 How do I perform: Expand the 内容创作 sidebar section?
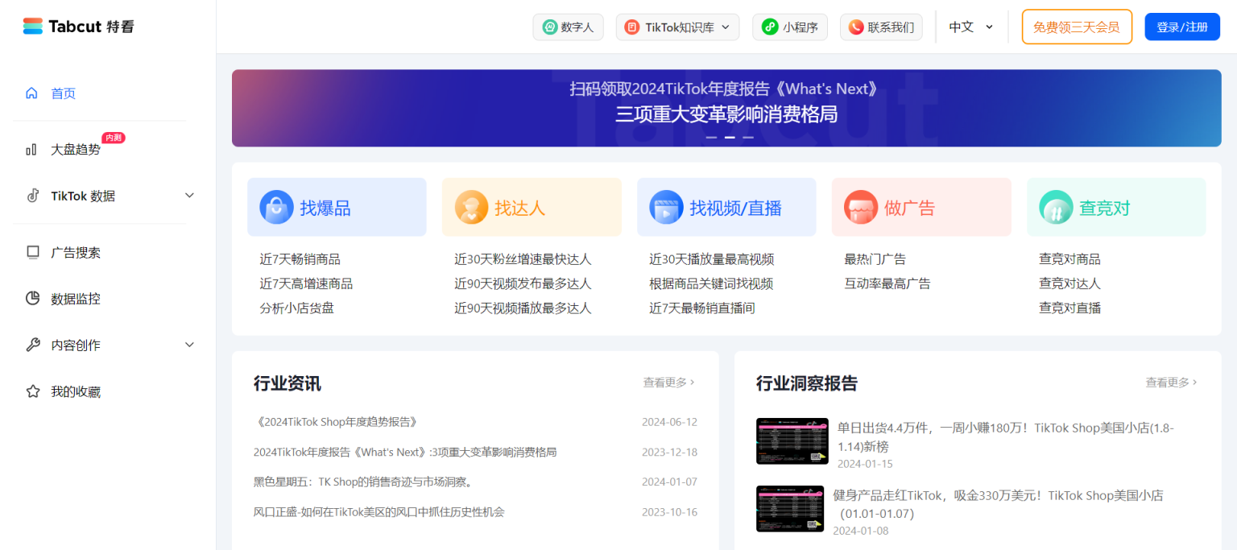[83, 345]
